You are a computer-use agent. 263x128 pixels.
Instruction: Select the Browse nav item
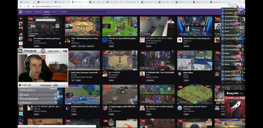click(x=47, y=12)
